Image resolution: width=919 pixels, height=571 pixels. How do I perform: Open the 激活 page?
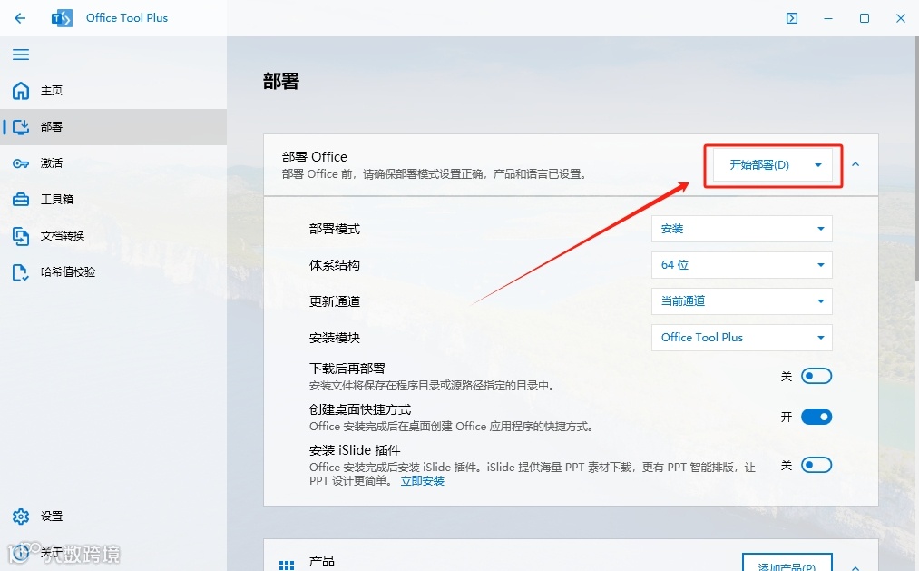[x=113, y=163]
